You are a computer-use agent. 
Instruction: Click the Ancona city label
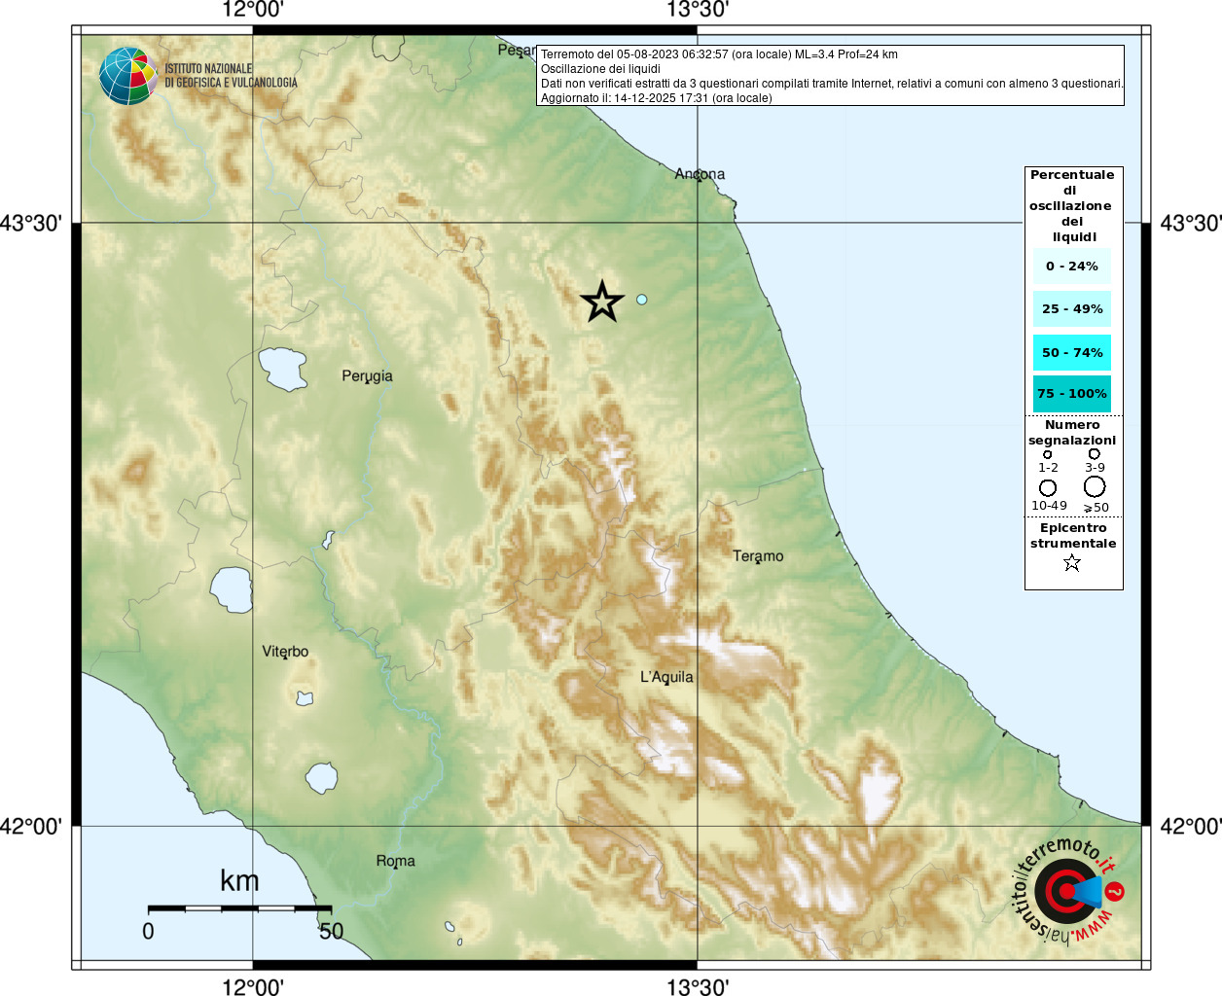(700, 174)
